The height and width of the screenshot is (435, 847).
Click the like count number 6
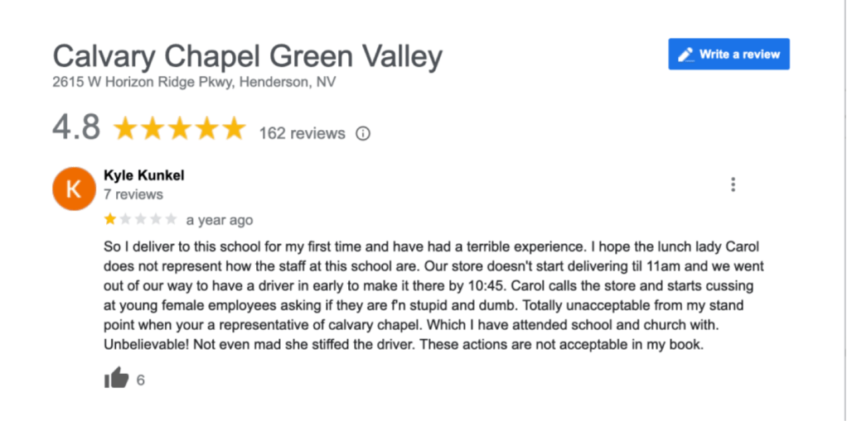(140, 380)
